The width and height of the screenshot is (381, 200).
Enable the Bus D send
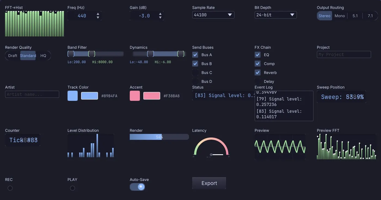coord(195,81)
